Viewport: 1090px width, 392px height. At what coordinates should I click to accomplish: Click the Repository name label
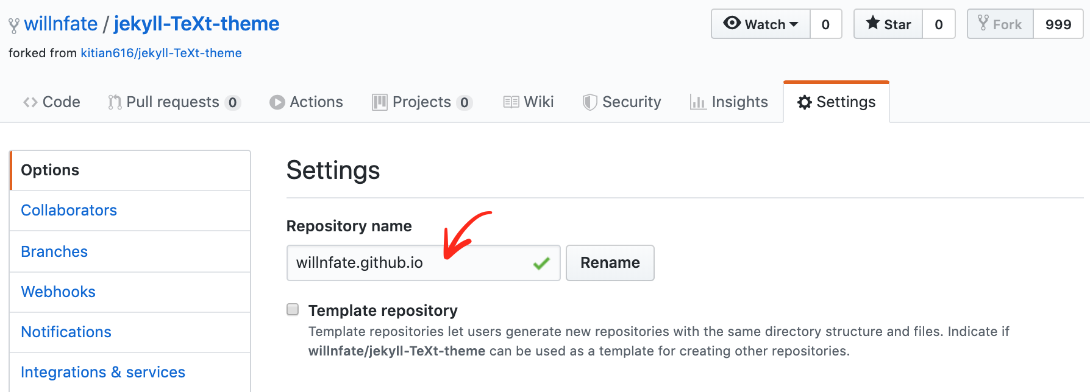pyautogui.click(x=349, y=226)
